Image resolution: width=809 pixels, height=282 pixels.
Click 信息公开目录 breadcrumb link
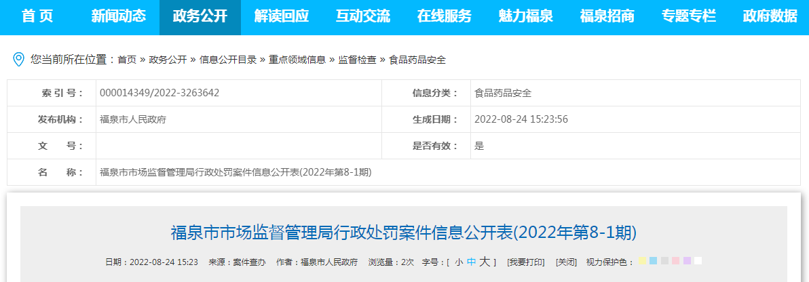coord(228,60)
